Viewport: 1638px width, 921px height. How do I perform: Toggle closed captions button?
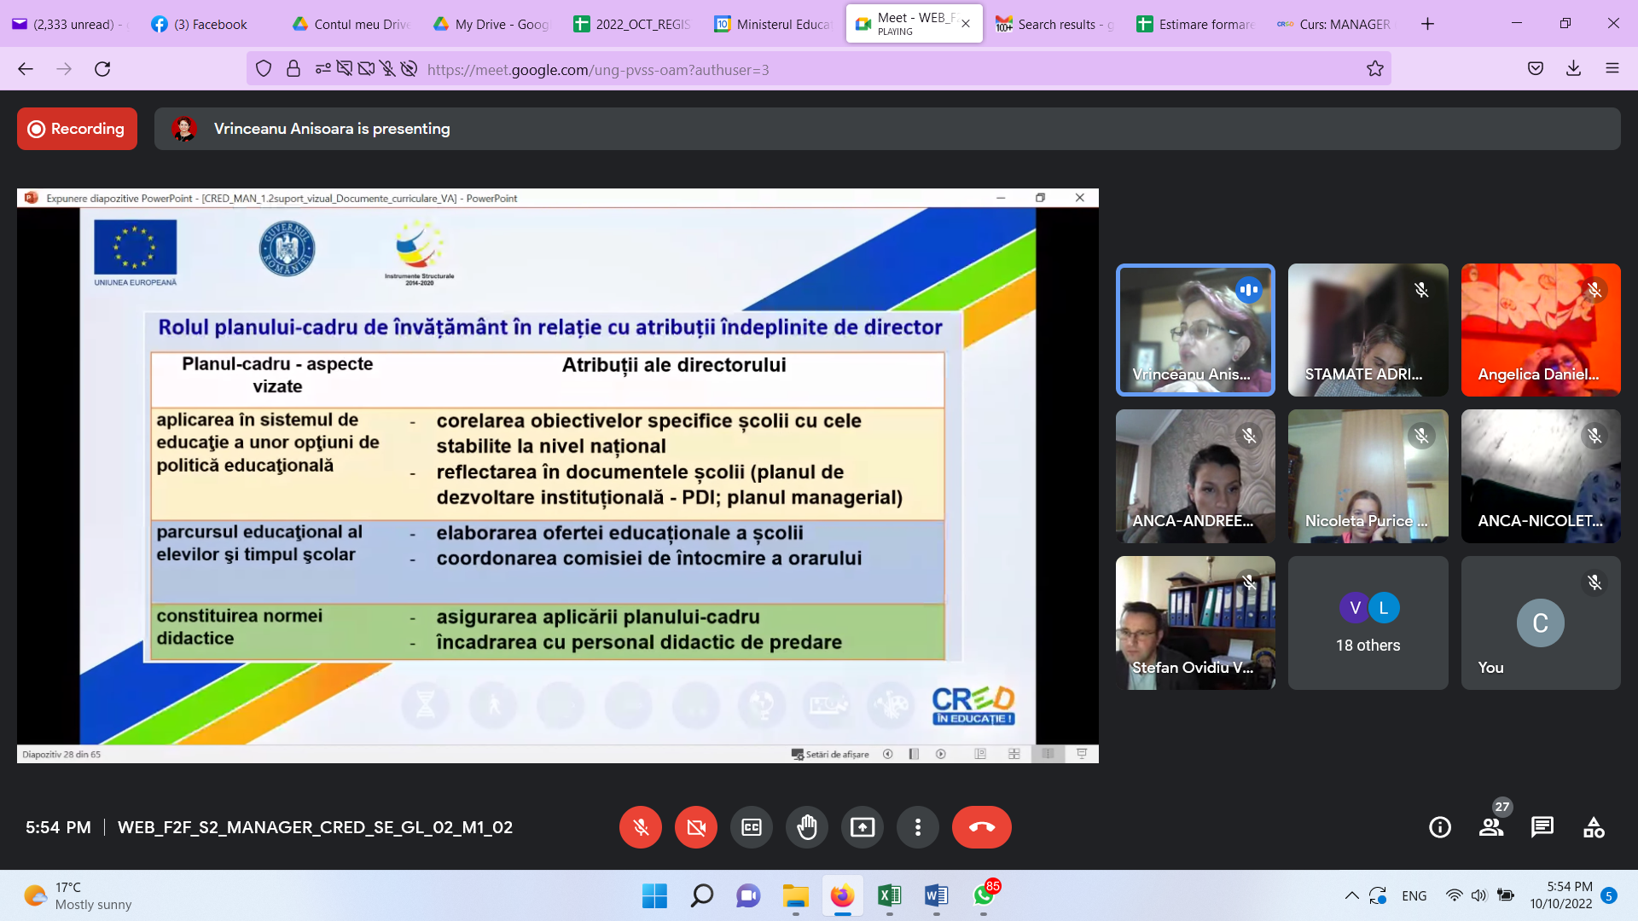pyautogui.click(x=752, y=827)
